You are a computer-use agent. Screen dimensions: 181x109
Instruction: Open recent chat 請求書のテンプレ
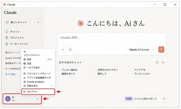point(13,63)
